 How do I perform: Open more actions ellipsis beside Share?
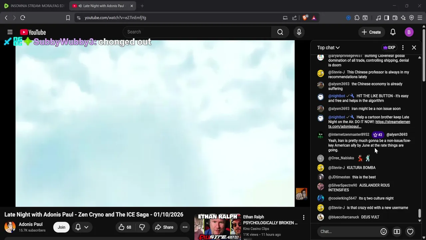pos(185,227)
